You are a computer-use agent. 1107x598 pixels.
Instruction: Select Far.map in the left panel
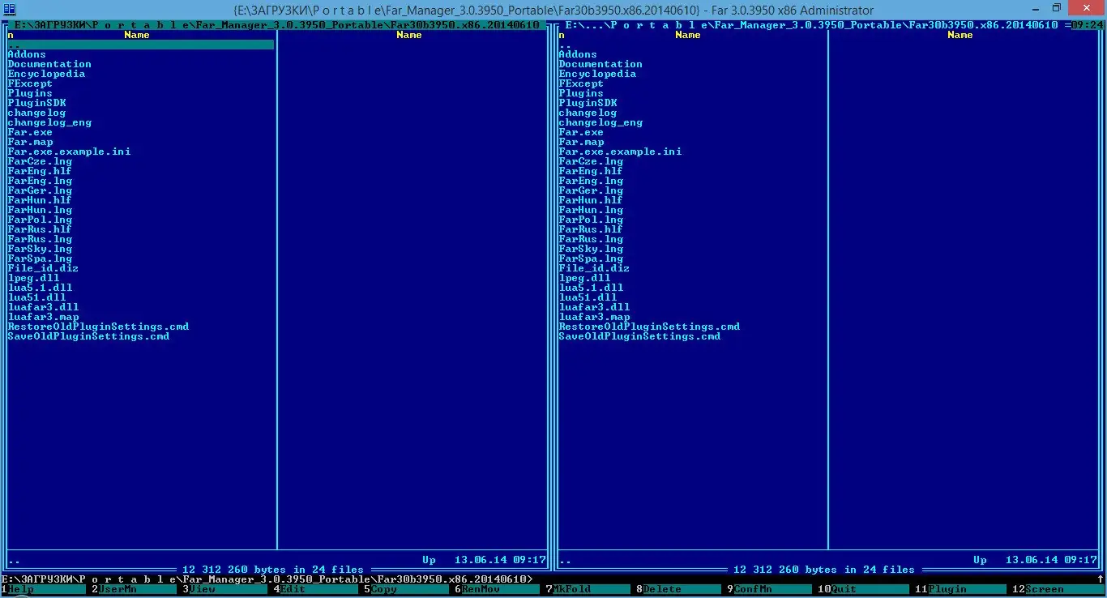click(x=30, y=142)
